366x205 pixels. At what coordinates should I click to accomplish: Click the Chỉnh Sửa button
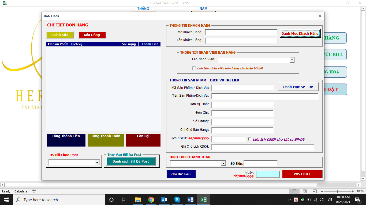[x=60, y=35]
